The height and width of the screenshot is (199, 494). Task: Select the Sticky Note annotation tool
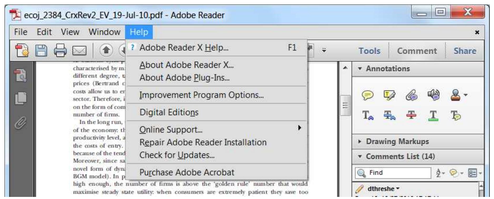point(367,95)
